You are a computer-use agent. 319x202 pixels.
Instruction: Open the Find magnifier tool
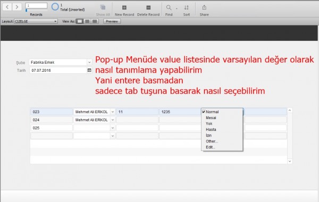pos(169,8)
